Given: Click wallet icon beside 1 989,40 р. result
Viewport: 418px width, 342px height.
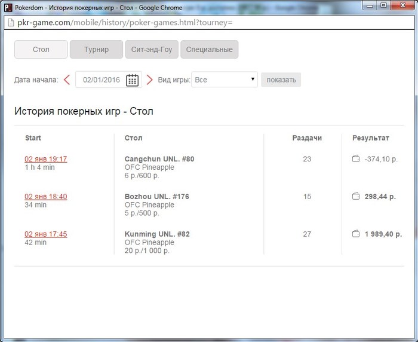Looking at the screenshot, I should [x=356, y=234].
